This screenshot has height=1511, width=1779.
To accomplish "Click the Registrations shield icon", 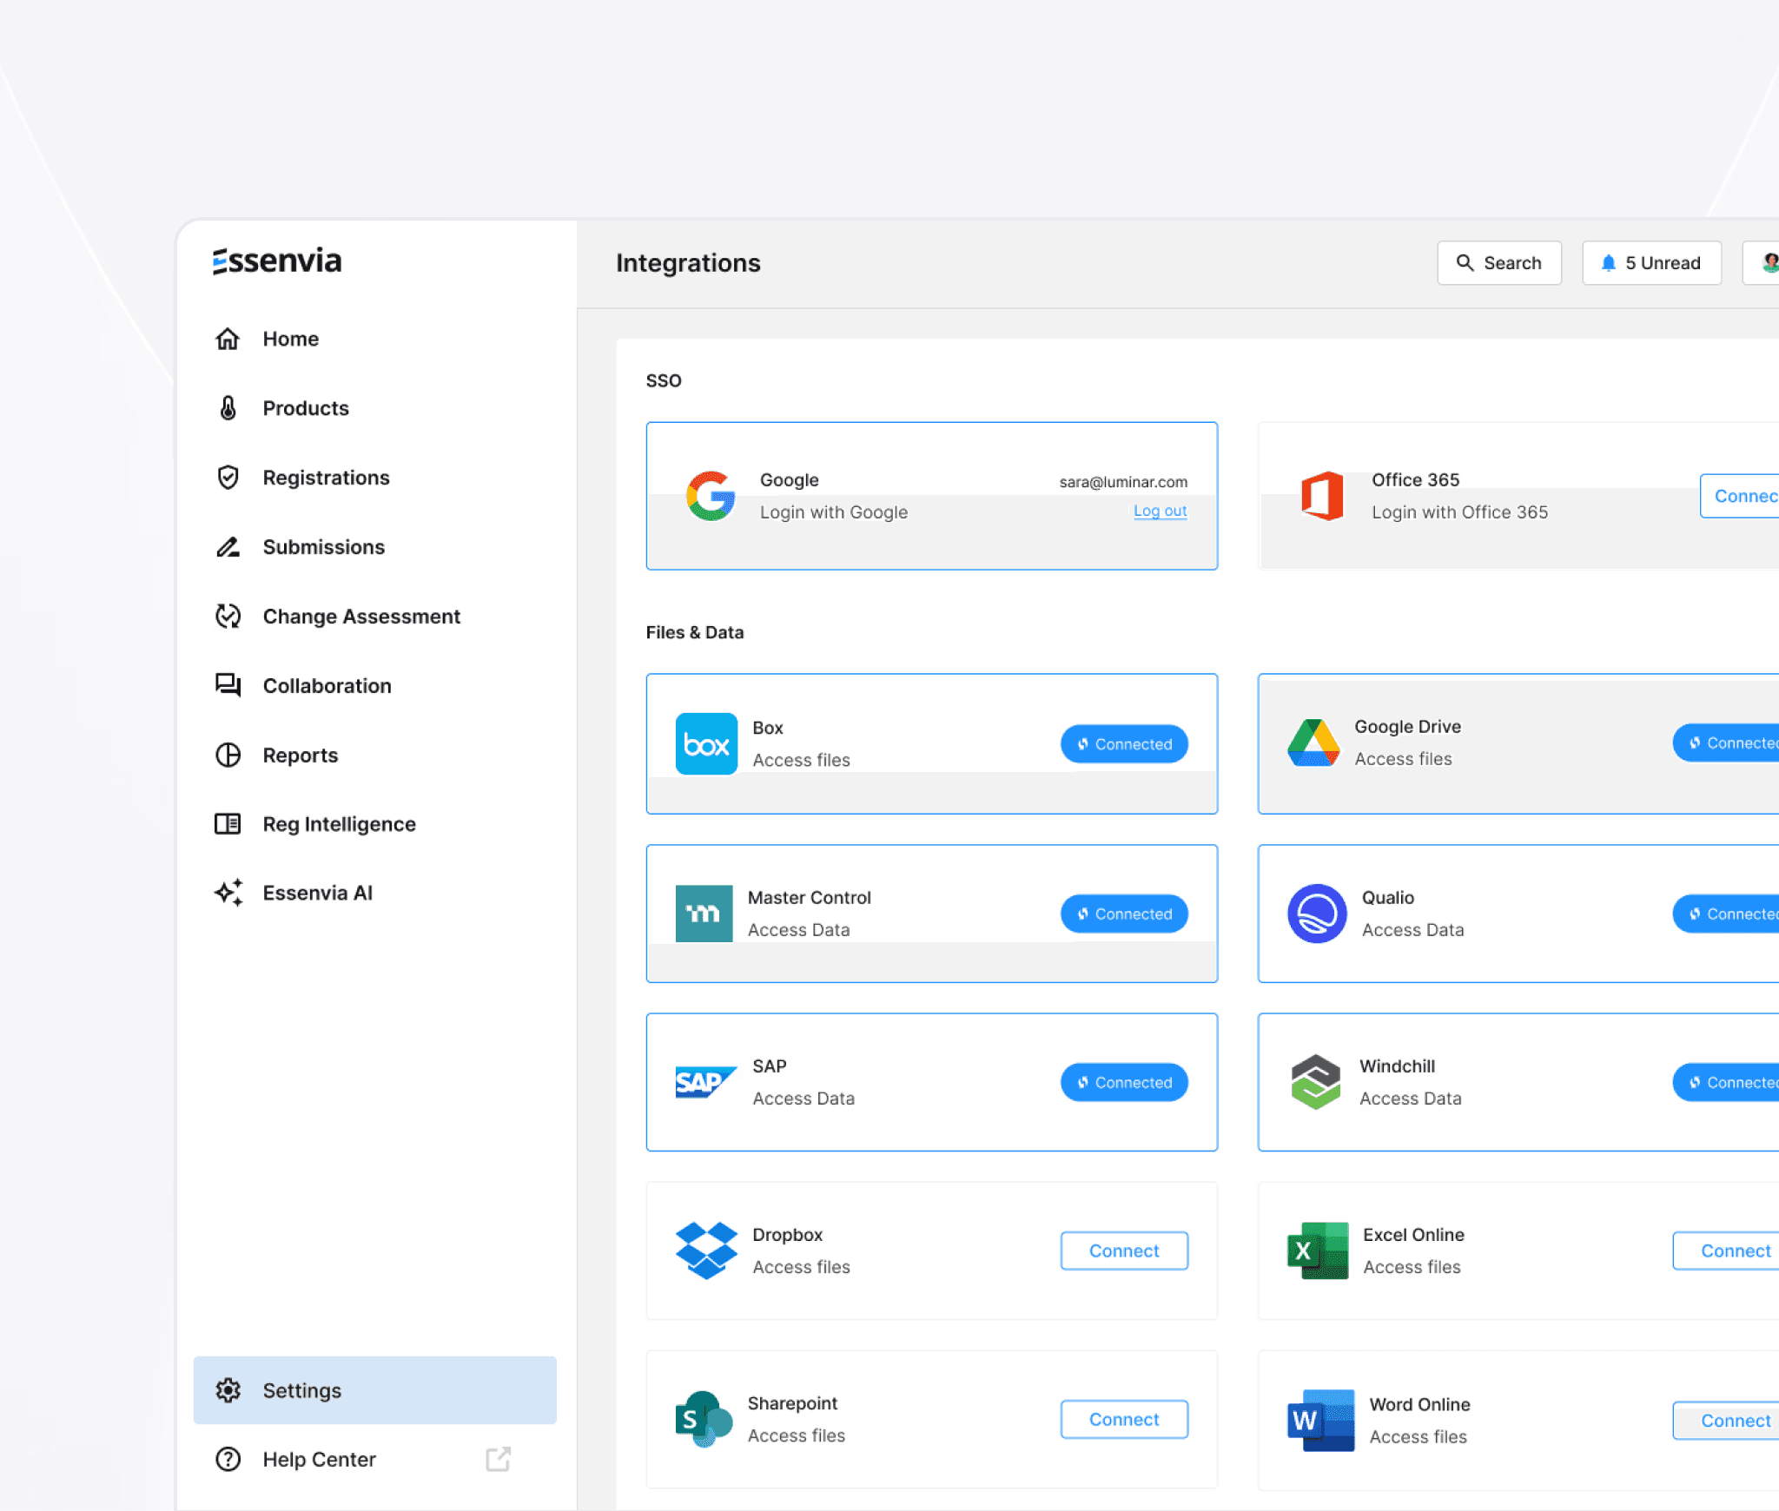I will tap(228, 478).
